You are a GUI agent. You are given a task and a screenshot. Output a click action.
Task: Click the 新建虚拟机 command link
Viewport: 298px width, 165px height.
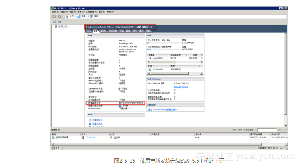pos(97,120)
